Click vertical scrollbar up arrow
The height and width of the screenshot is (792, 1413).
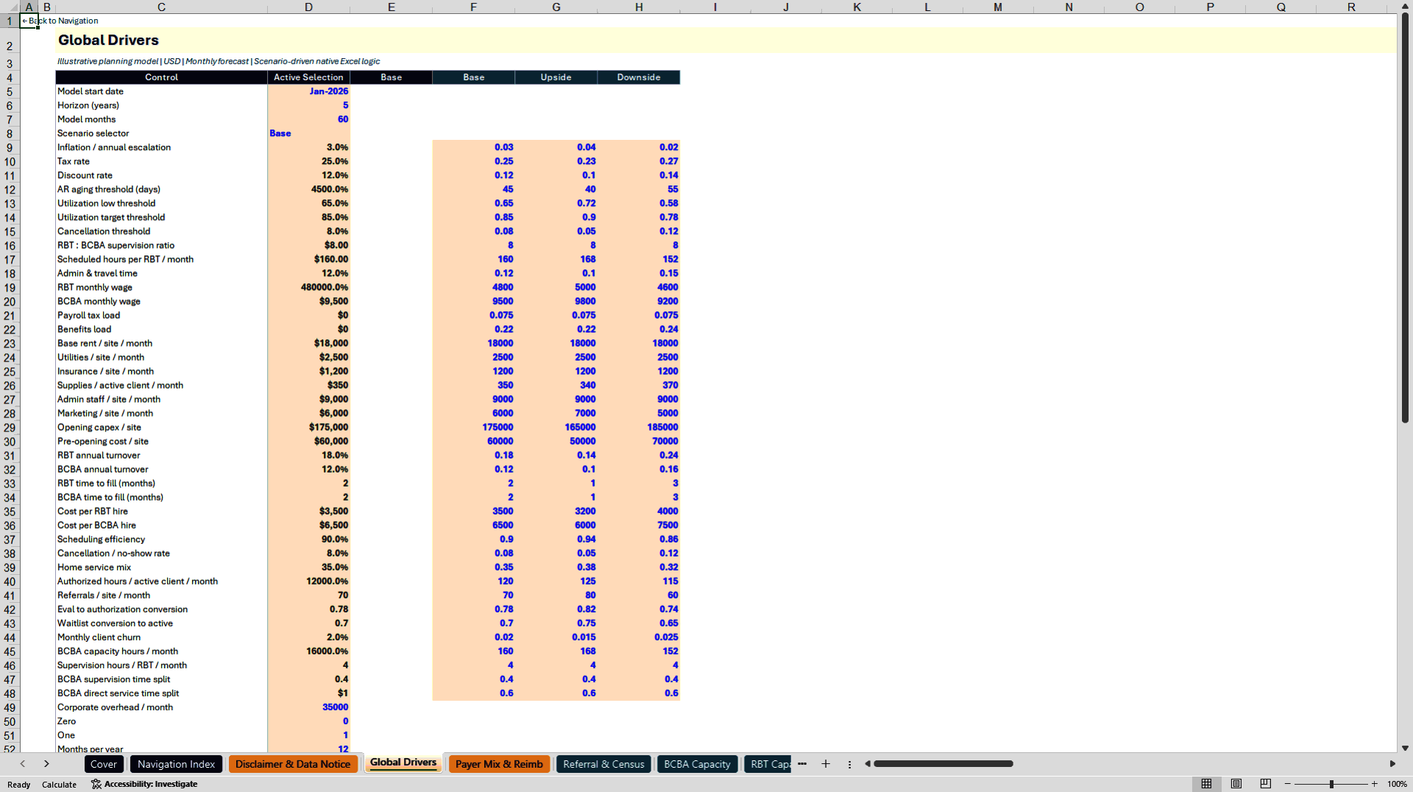point(1405,6)
